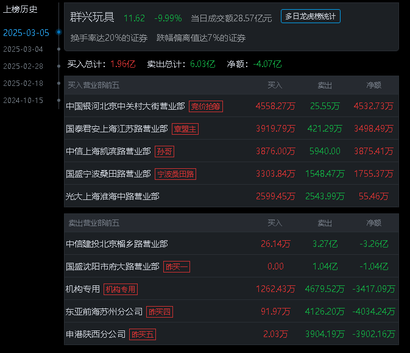This screenshot has height=353, width=410.
Task: Click the 卖出营业部前五 table header
Action: [94, 223]
